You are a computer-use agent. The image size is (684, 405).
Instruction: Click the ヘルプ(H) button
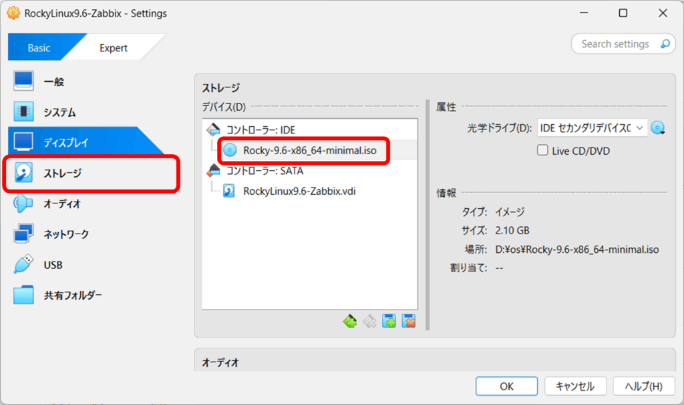[x=643, y=386]
